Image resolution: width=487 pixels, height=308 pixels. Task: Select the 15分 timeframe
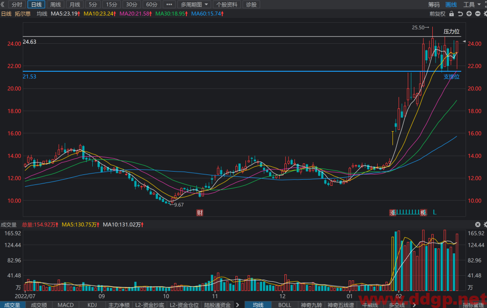click(111, 5)
